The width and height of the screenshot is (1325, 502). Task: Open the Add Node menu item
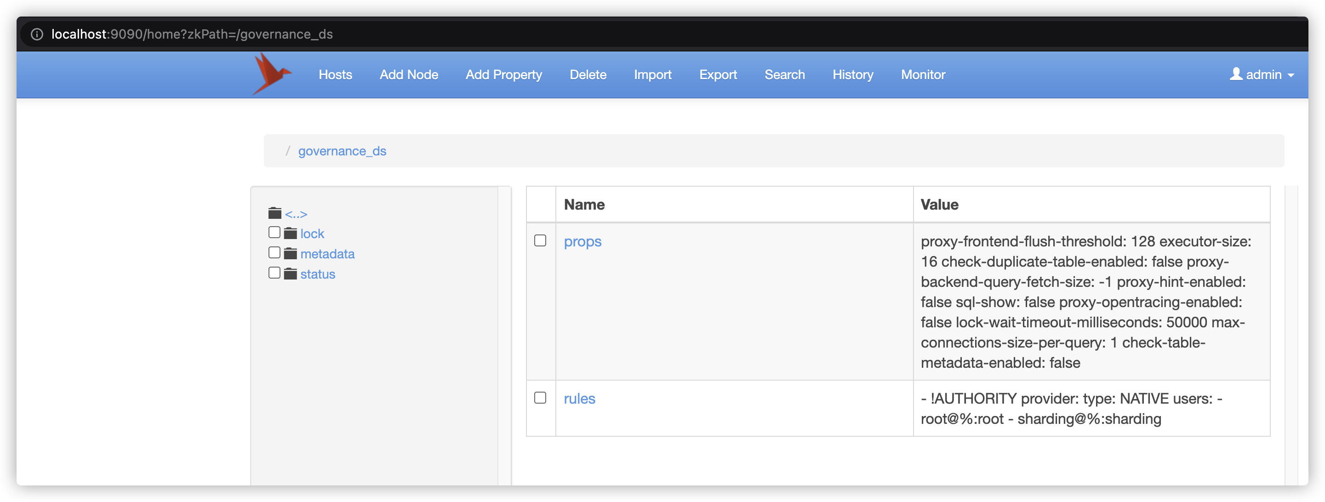[x=408, y=74]
